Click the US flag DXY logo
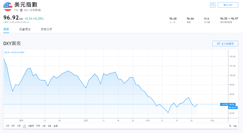The height and width of the screenshot is (133, 243). click(8, 7)
